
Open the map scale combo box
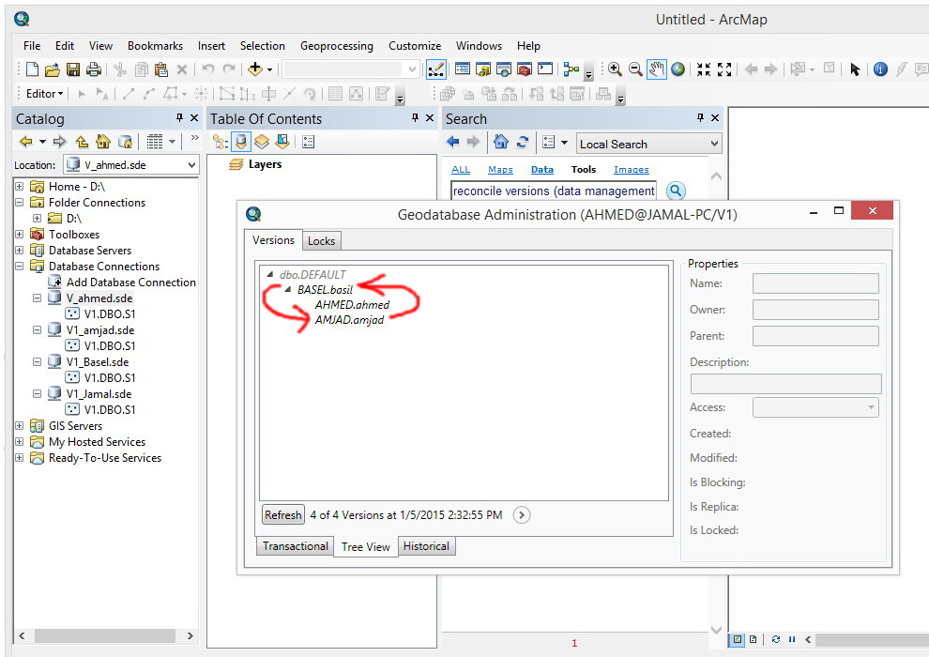(351, 69)
